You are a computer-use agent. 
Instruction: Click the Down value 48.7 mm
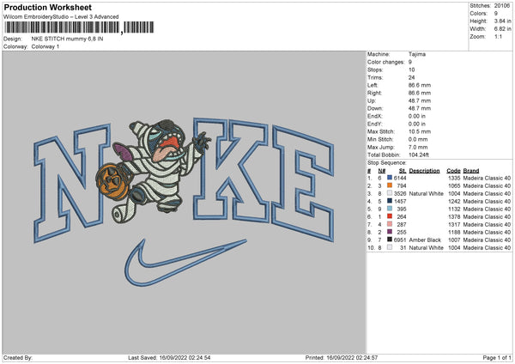420,108
